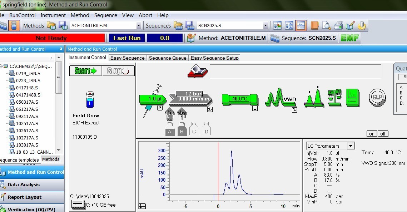The image size is (407, 212).
Task: Switch to the Methods tab in explorer
Action: [x=51, y=159]
